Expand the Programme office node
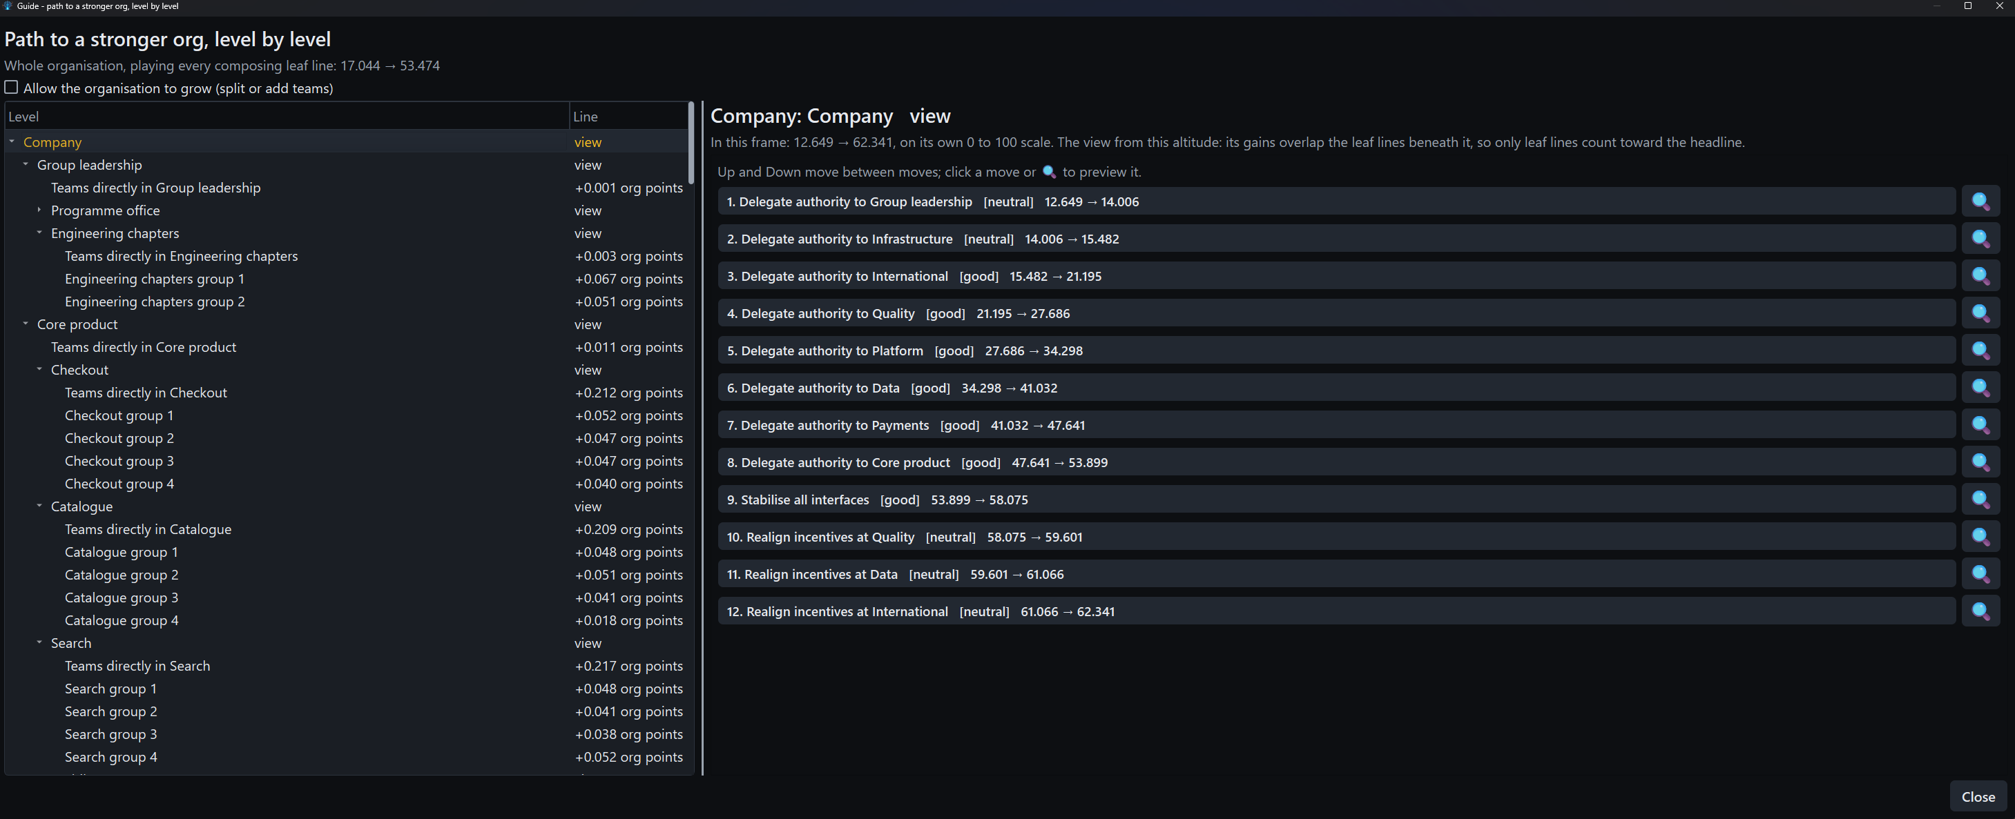The image size is (2015, 819). coord(39,210)
